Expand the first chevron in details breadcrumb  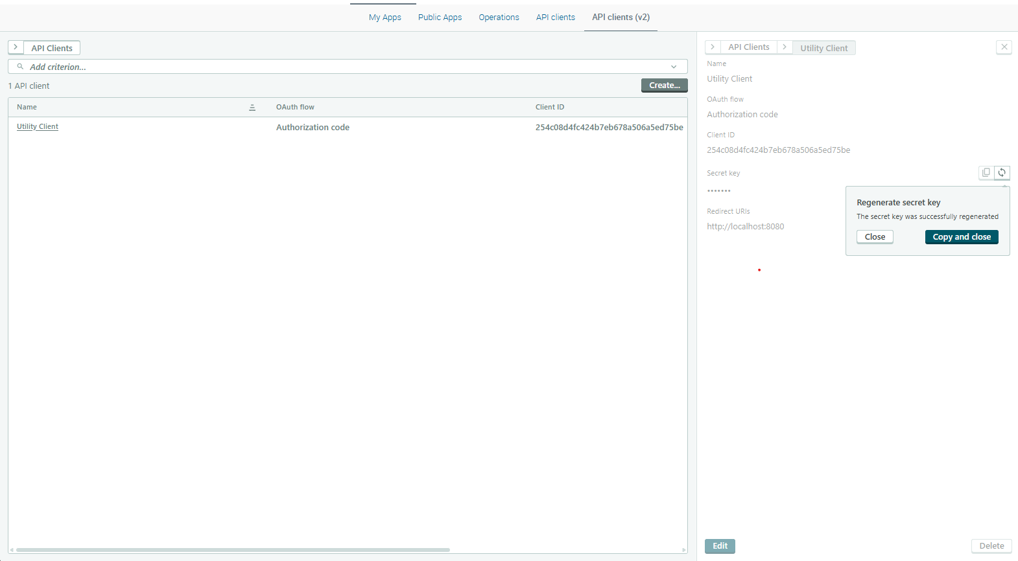(x=713, y=47)
